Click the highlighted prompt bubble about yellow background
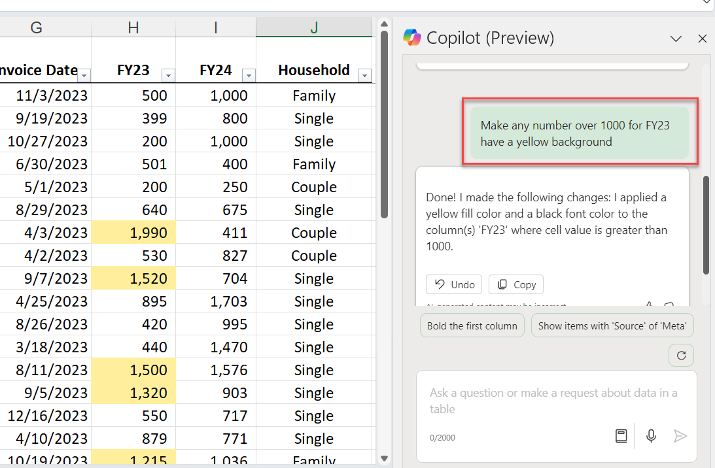 [579, 133]
